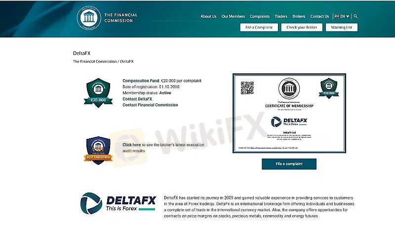Open the Brokers menu item
Viewport: 395px width, 225px height.
pyautogui.click(x=299, y=16)
